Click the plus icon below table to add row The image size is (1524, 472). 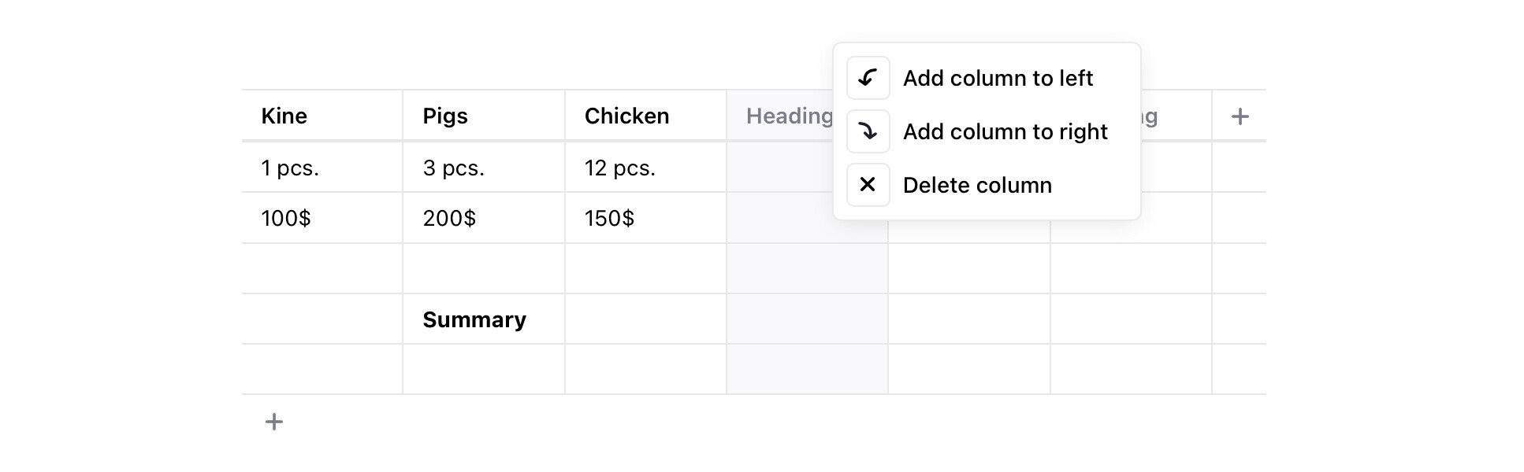pyautogui.click(x=274, y=422)
